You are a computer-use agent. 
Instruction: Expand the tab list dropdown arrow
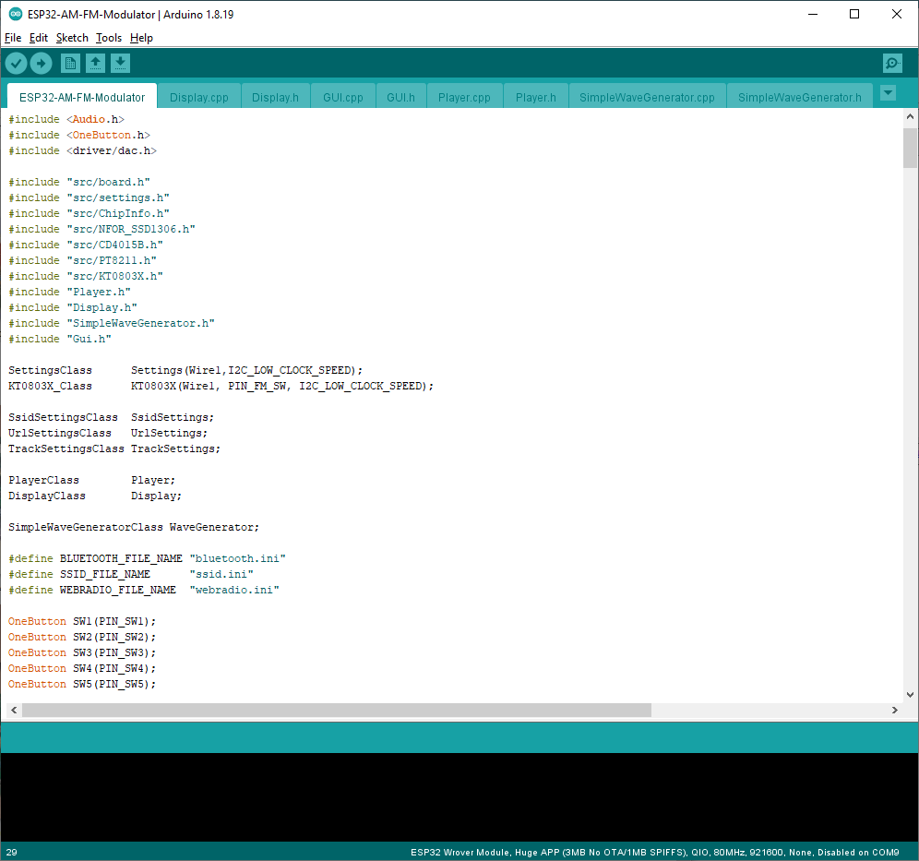[889, 92]
